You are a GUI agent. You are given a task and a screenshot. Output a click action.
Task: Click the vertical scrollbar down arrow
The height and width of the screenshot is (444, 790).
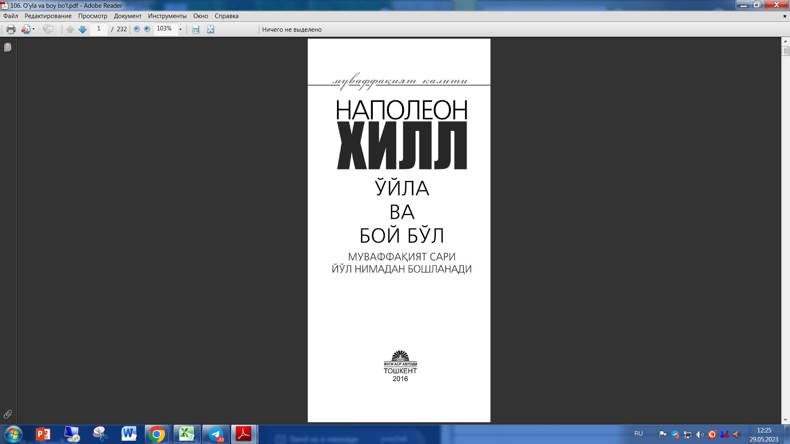[785, 420]
